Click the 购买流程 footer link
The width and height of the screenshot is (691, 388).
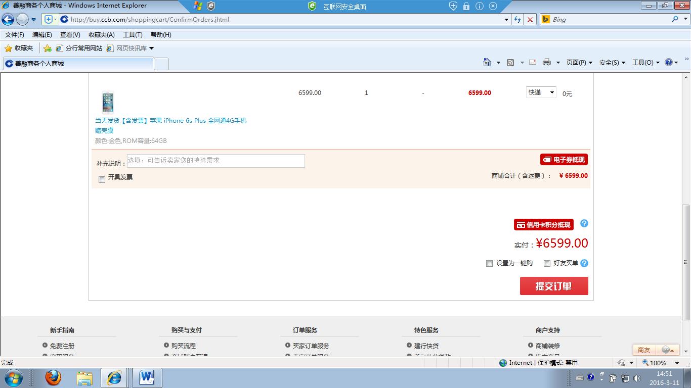click(x=183, y=346)
